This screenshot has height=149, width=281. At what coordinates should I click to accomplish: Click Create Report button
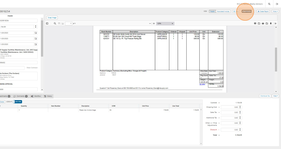click(263, 11)
